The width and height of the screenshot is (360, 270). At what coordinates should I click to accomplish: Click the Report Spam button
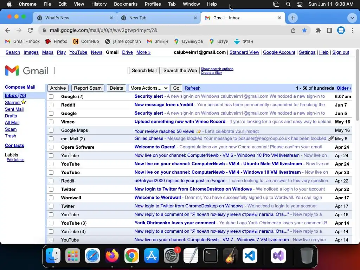click(x=88, y=88)
